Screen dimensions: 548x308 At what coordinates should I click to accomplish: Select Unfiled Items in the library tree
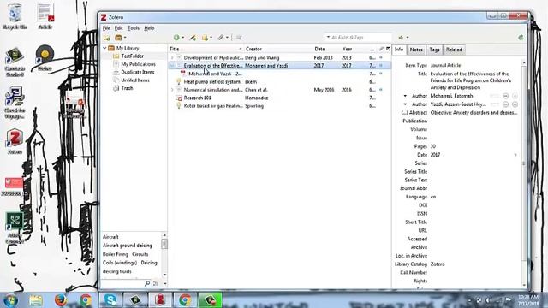pos(135,80)
